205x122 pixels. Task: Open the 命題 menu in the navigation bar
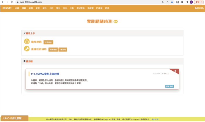tap(17, 8)
